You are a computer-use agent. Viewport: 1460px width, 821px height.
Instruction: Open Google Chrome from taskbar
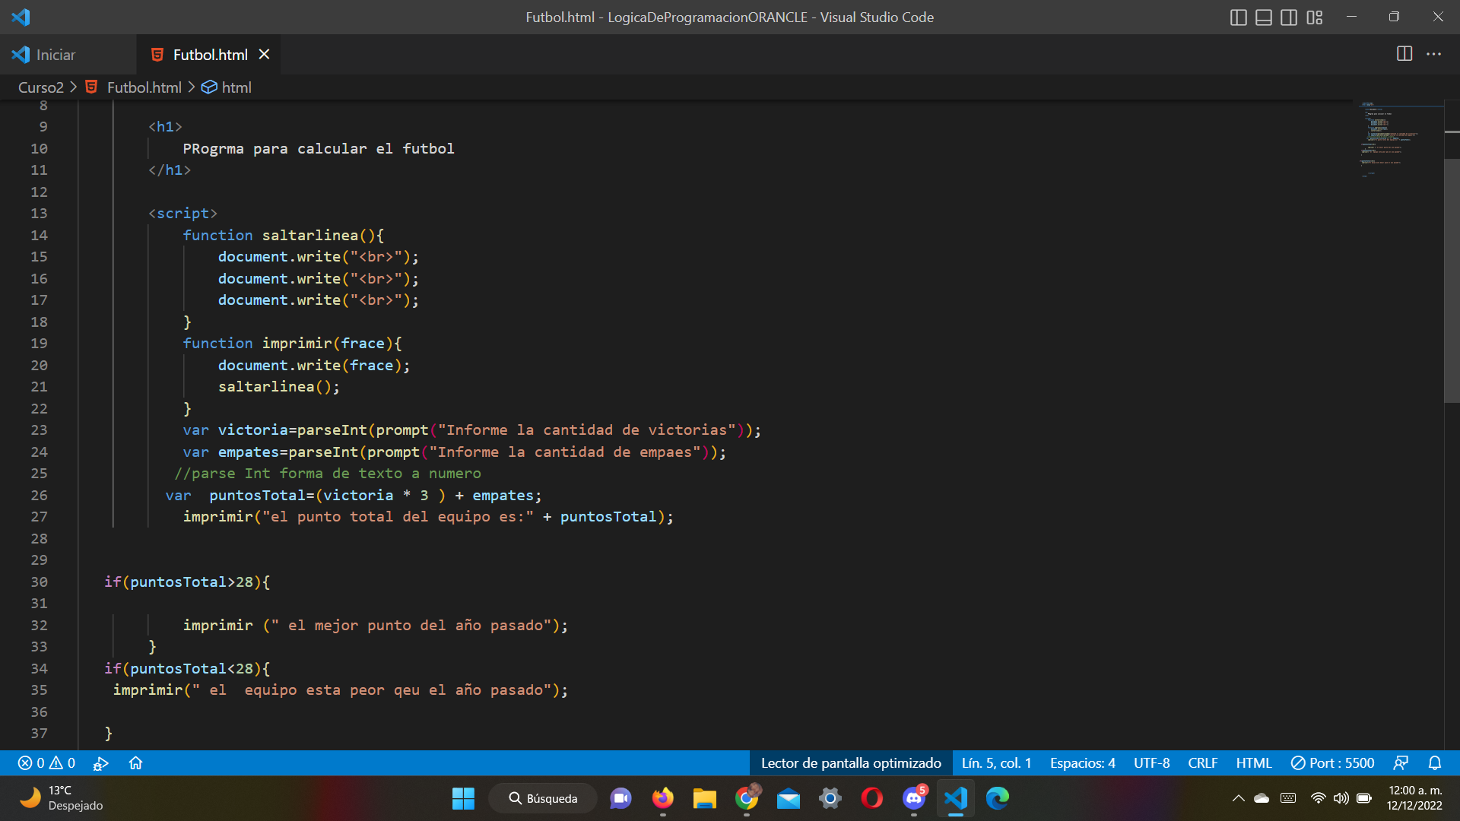[x=747, y=798]
